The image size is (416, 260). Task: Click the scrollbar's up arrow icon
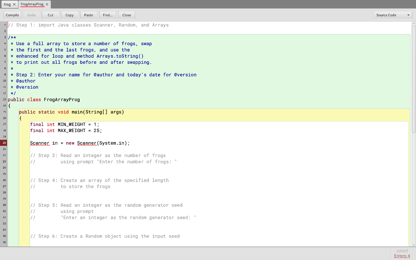(413, 24)
